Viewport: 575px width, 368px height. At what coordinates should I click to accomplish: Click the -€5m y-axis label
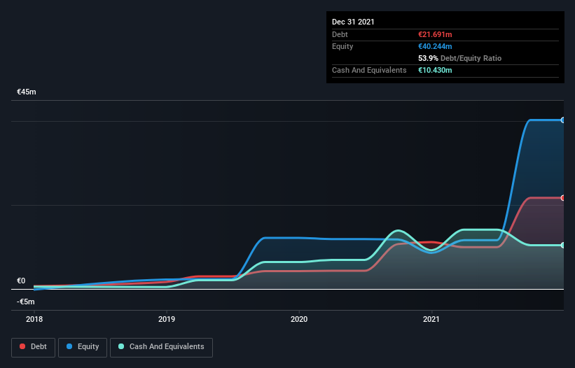tap(26, 302)
